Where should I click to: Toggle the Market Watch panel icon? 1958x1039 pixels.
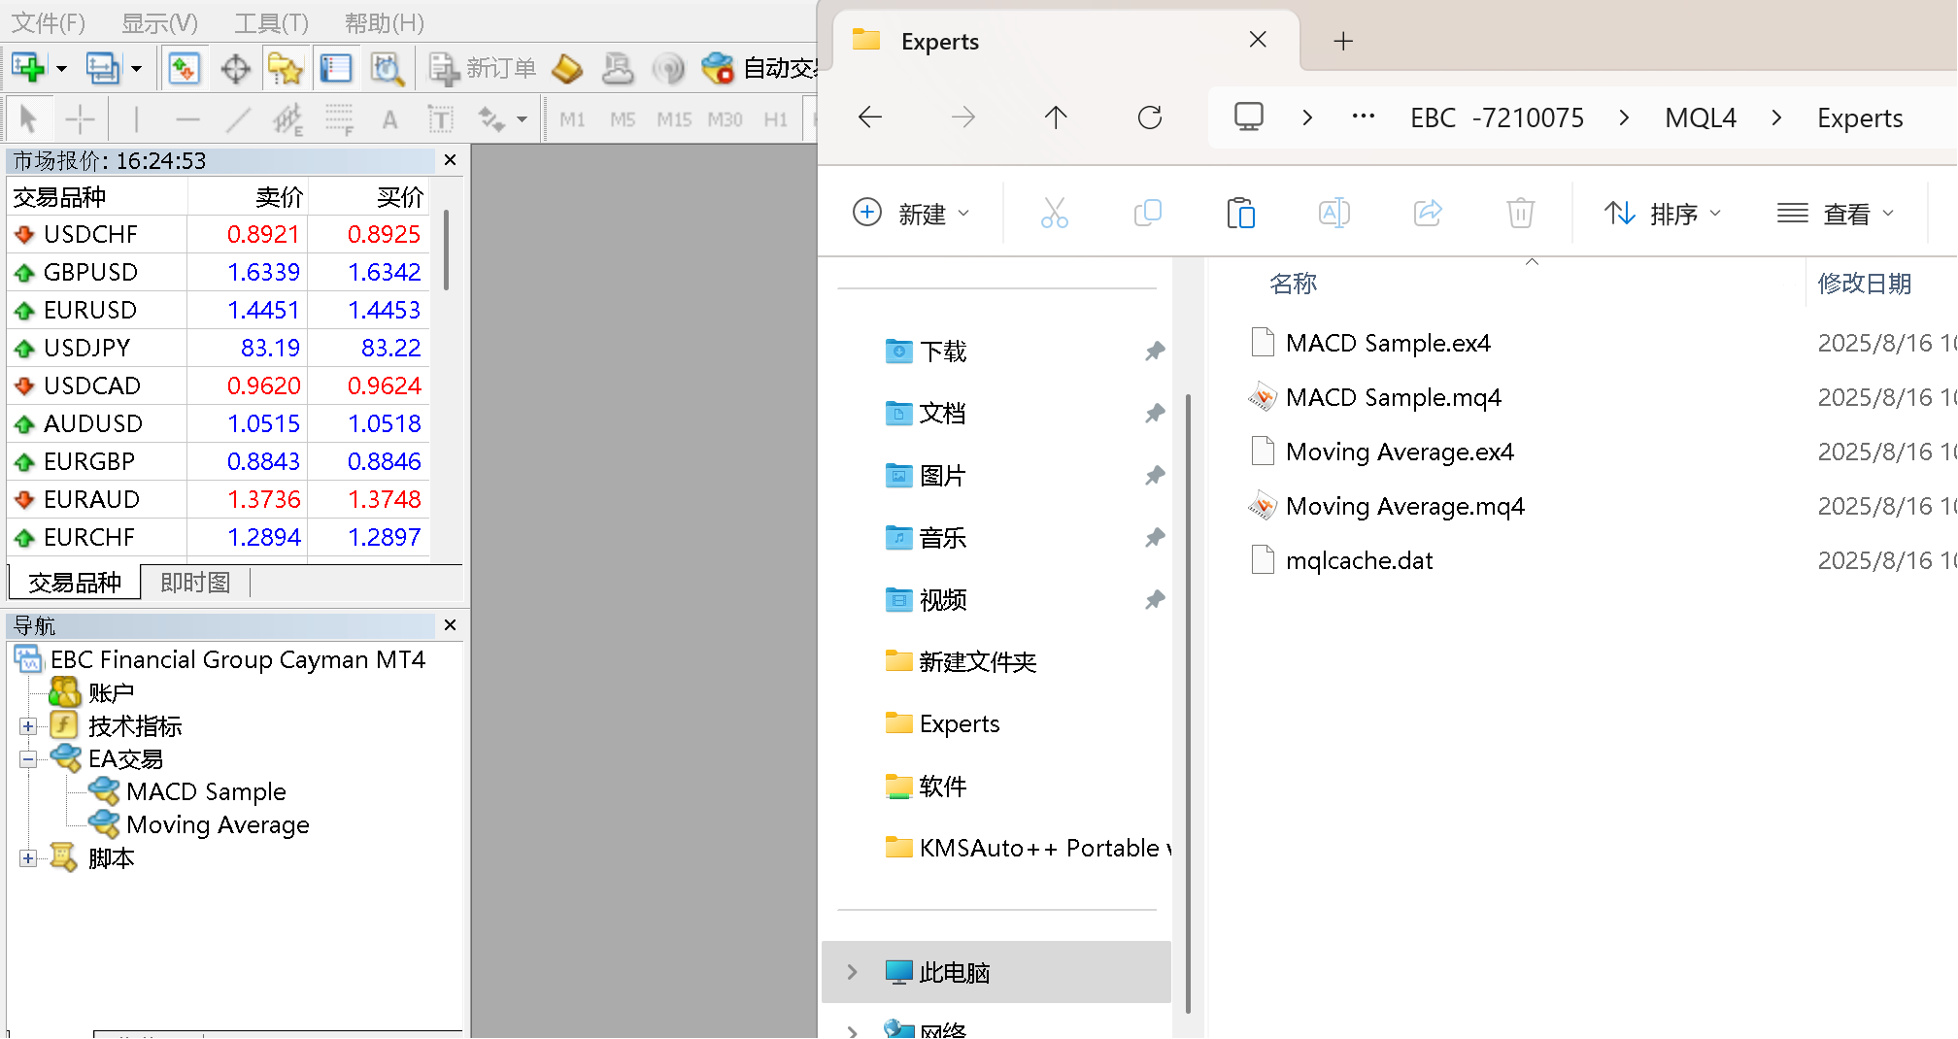pyautogui.click(x=184, y=68)
